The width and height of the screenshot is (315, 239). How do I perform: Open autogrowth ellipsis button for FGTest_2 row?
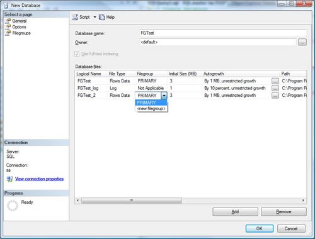pos(275,96)
